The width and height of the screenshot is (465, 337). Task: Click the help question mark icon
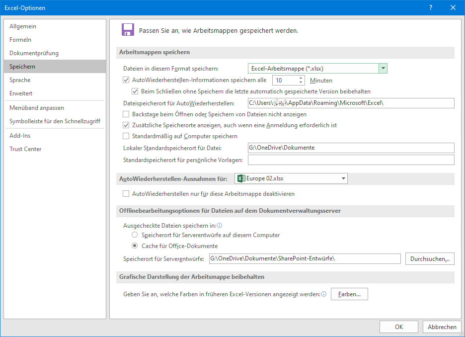click(431, 8)
